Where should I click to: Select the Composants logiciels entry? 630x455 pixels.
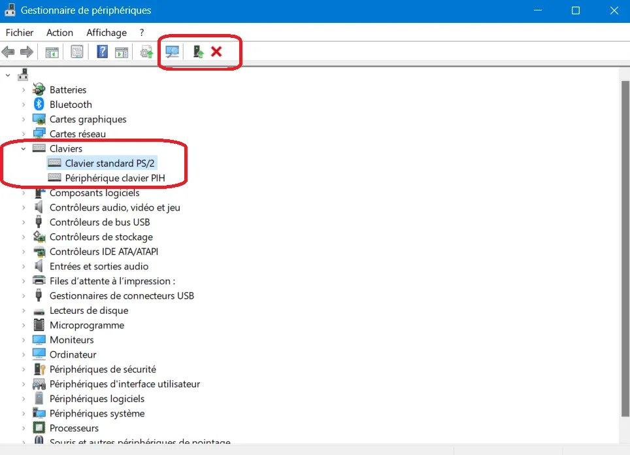pos(94,193)
